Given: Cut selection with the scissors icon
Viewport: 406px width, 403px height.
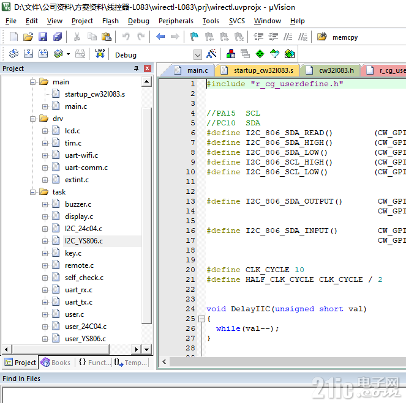Looking at the screenshot, I should 77,37.
